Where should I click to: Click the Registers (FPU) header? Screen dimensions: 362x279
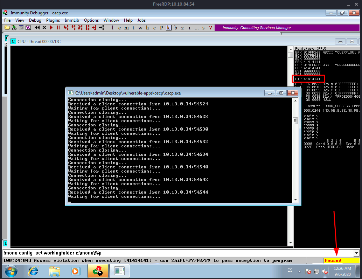point(311,48)
